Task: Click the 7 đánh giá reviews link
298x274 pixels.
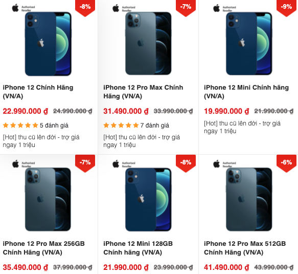Action: pyautogui.click(x=154, y=125)
